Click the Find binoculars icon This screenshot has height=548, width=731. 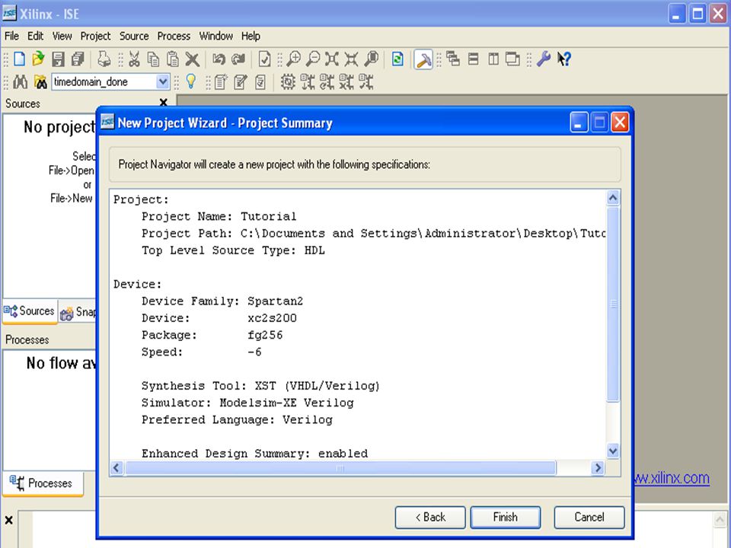click(x=20, y=82)
